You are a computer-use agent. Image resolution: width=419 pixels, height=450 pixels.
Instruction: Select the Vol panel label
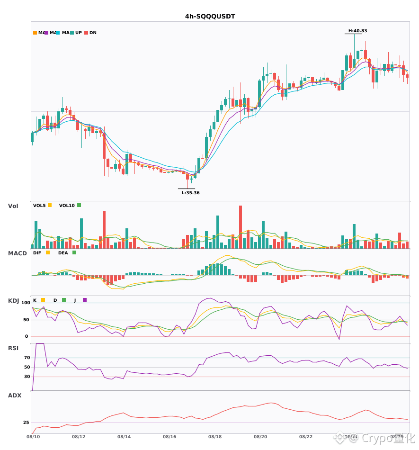13,206
